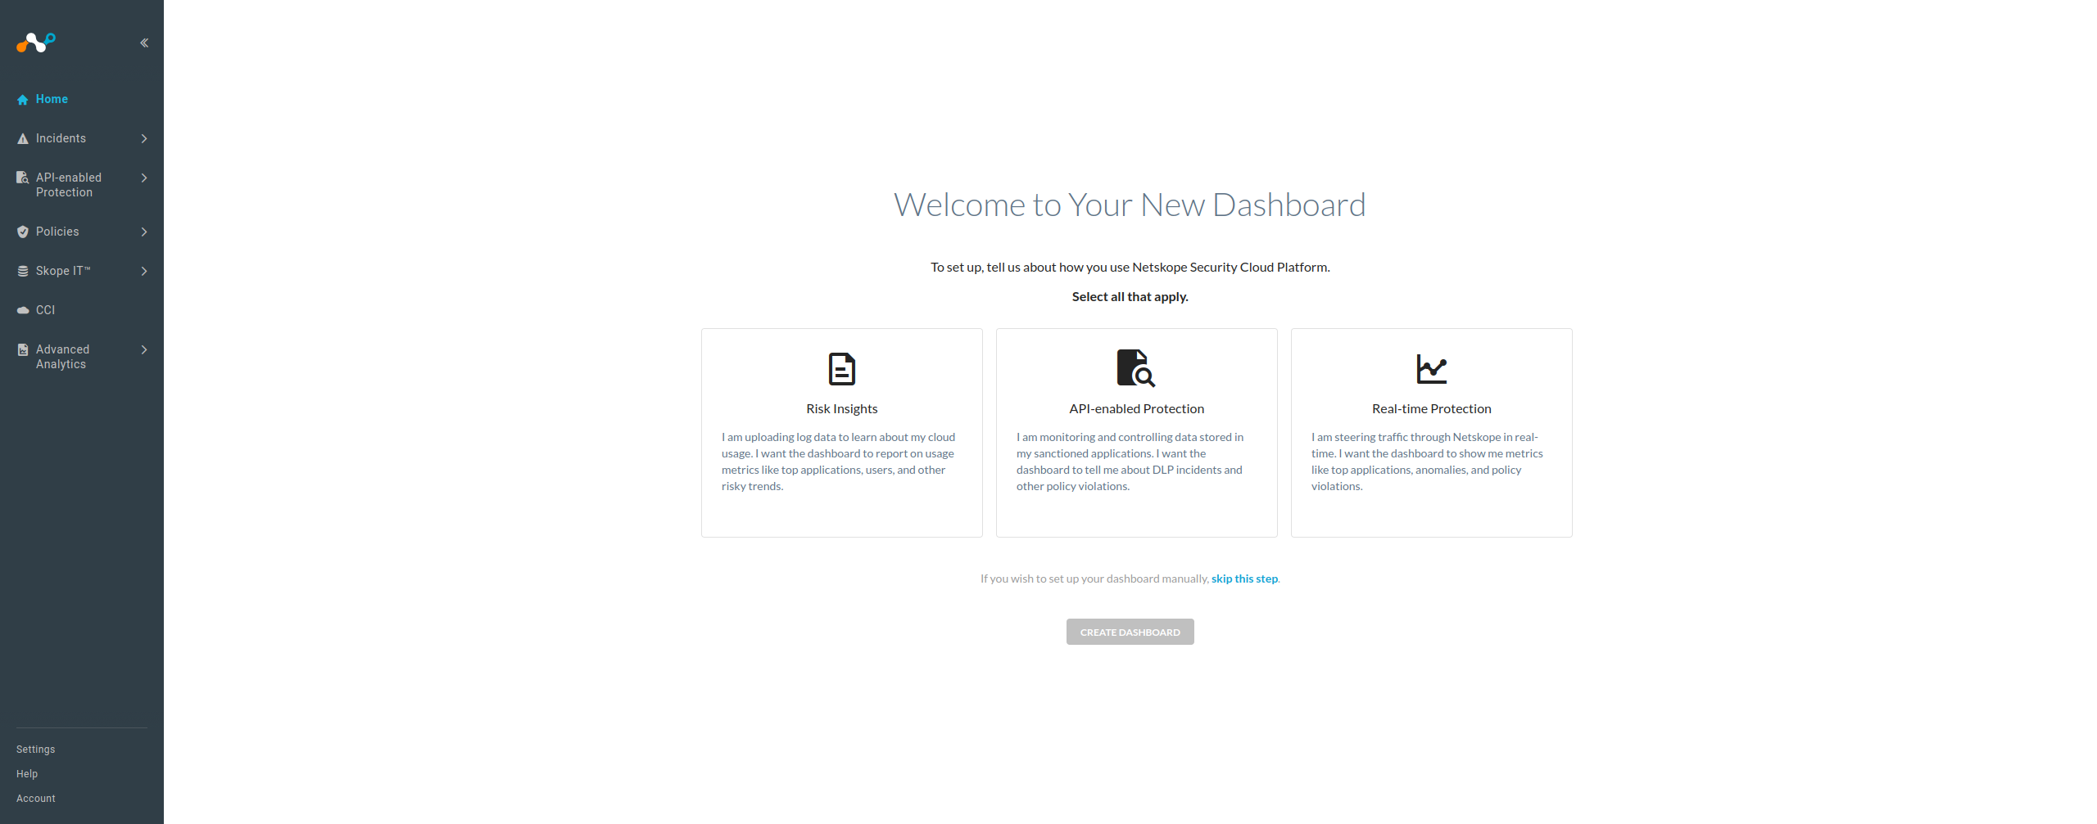
Task: Click the Skope IT sidebar icon
Action: tap(22, 271)
